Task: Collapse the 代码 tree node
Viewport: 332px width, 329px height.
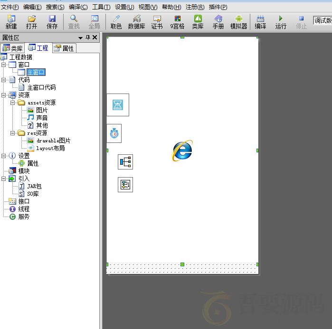Action: pyautogui.click(x=3, y=80)
